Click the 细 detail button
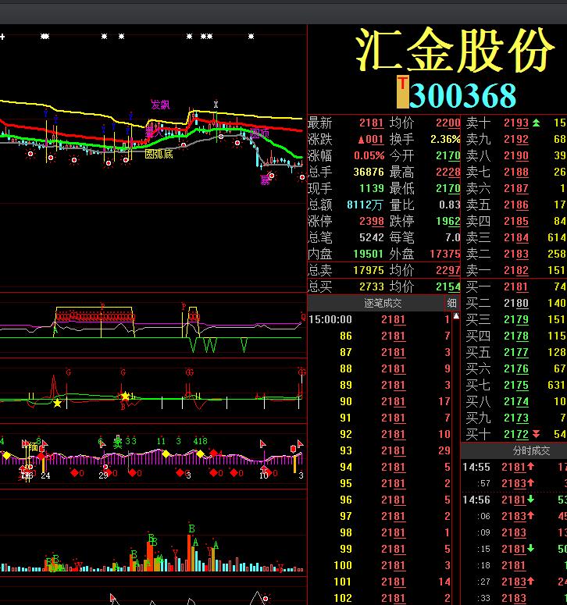 click(452, 303)
